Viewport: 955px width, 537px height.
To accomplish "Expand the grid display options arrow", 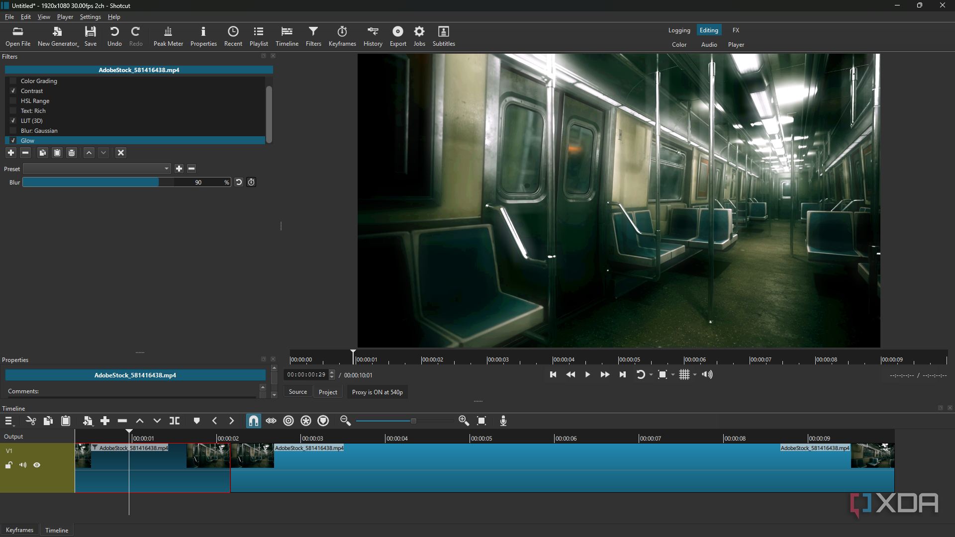I will [695, 375].
